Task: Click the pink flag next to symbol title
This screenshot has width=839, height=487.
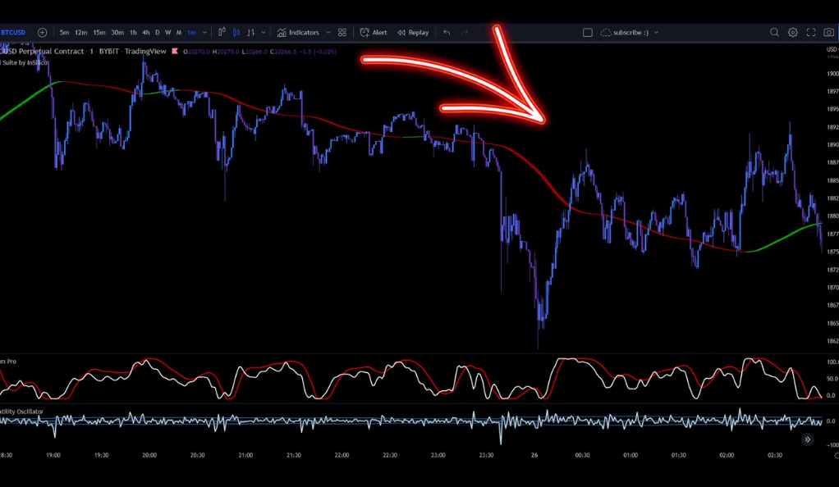Action: (x=174, y=52)
